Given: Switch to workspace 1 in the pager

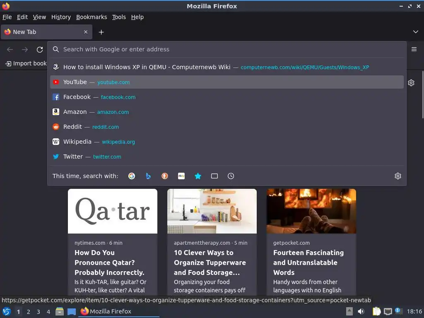Looking at the screenshot, I should pyautogui.click(x=18, y=312).
